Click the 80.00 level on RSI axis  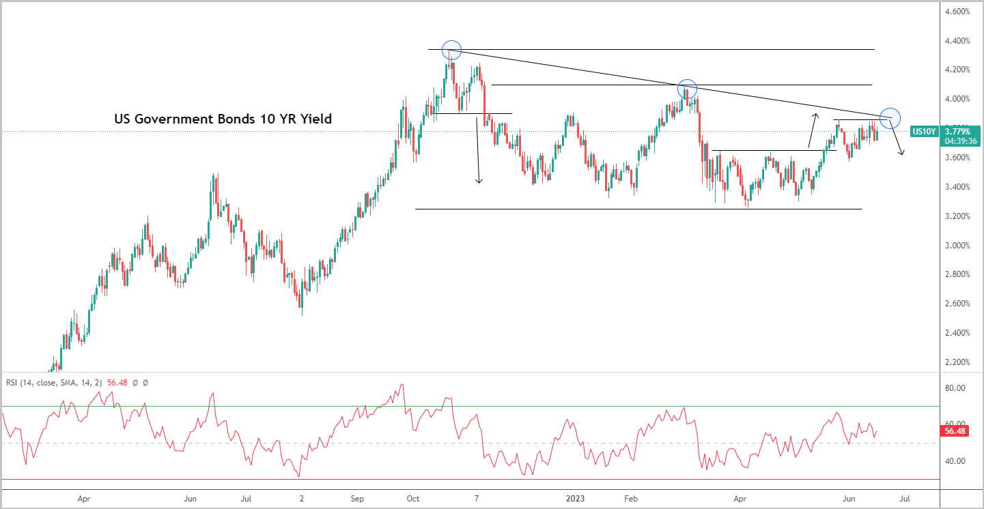(x=953, y=388)
